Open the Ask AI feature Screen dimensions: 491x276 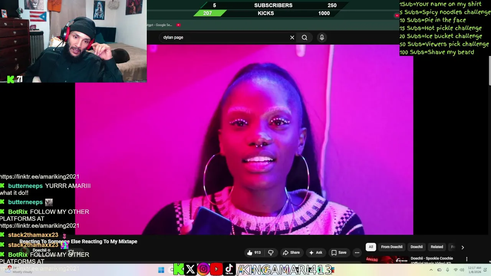pos(316,253)
